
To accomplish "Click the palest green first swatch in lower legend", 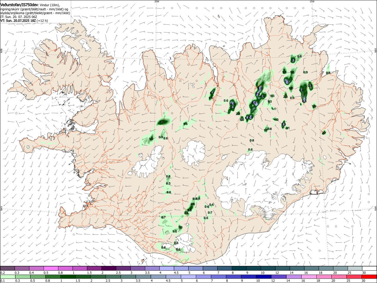I will click(7, 277).
